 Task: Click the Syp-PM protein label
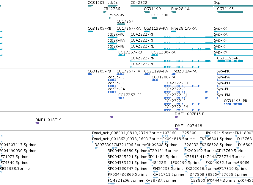coord(223,95)
